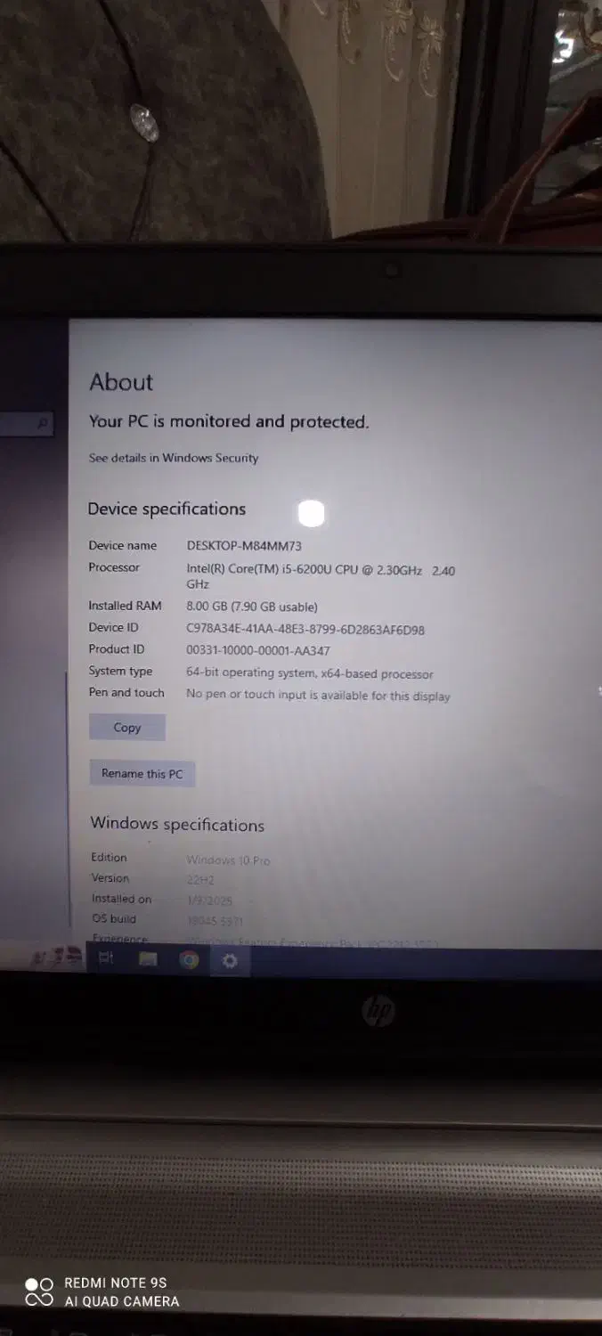Click the search magnifier in settings sidebar
The height and width of the screenshot is (1336, 602).
click(42, 425)
